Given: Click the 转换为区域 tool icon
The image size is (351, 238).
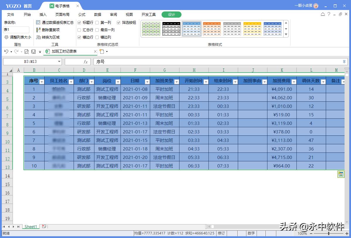Looking at the screenshot, I should tap(39, 37).
